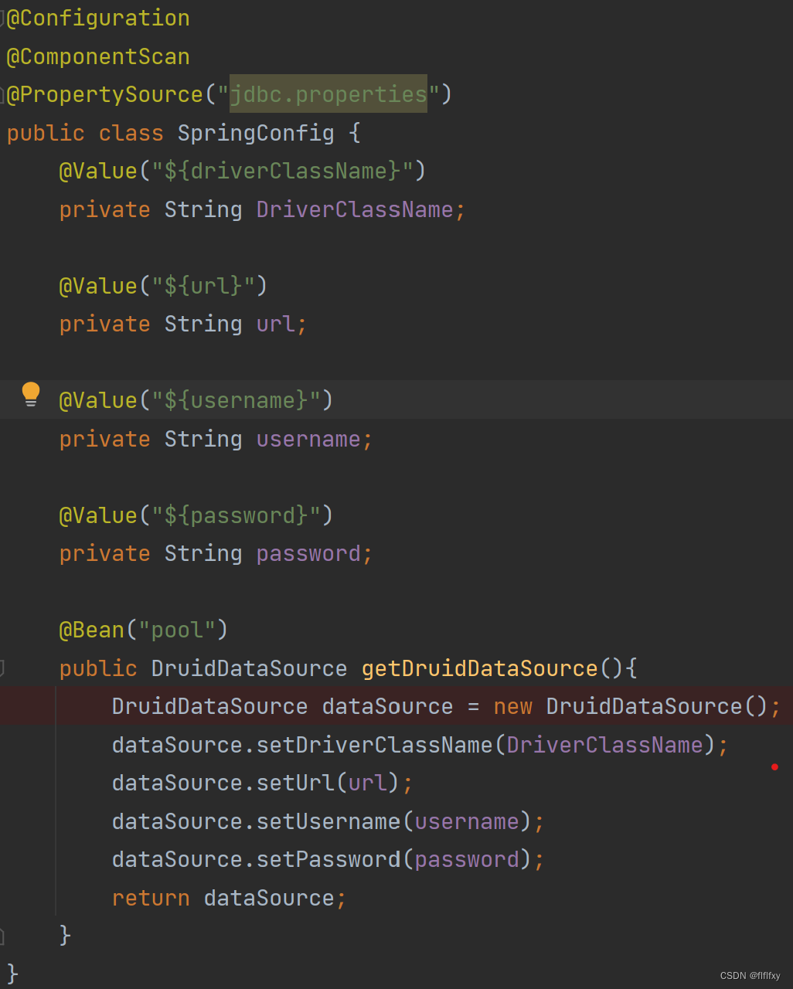Viewport: 793px width, 989px height.
Task: Click the private String url declaration
Action: pyautogui.click(x=182, y=324)
